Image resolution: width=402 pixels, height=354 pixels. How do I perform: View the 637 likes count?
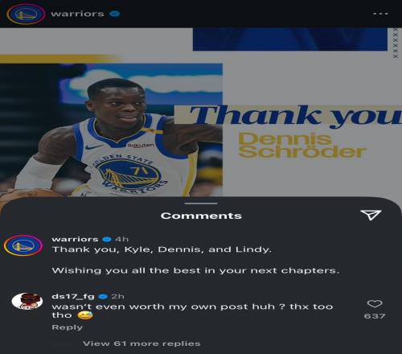click(x=375, y=316)
